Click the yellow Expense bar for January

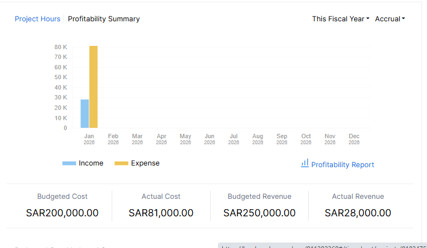click(93, 87)
